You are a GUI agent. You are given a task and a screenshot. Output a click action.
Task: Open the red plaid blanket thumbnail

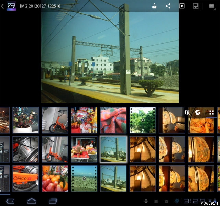(113, 120)
